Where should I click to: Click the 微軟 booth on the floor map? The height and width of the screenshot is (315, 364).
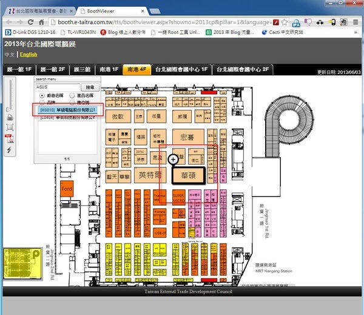(118, 117)
